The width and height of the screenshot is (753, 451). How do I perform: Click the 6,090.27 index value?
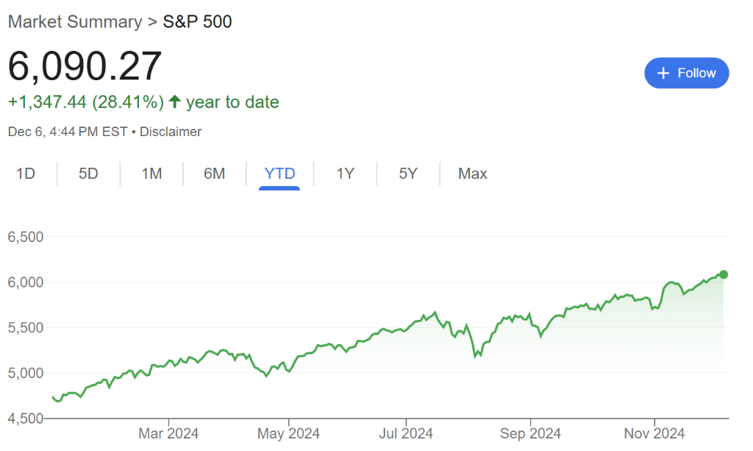(85, 66)
